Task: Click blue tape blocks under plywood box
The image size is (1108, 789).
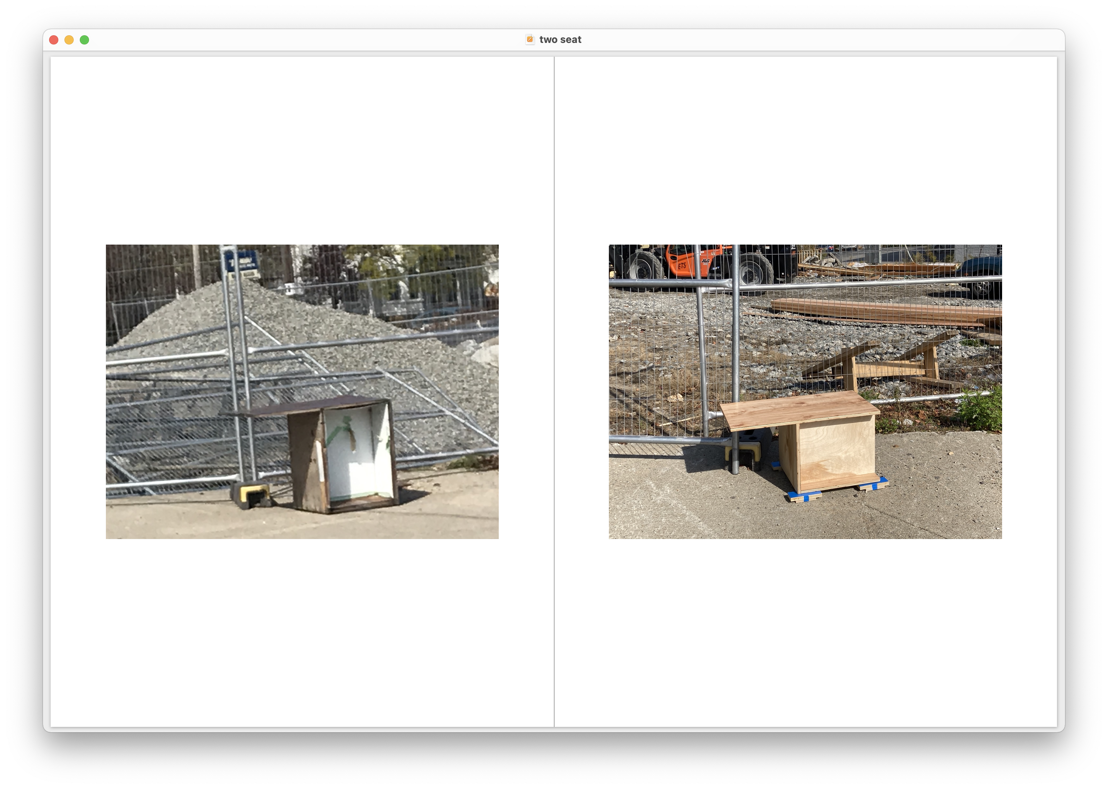Action: coord(805,496)
